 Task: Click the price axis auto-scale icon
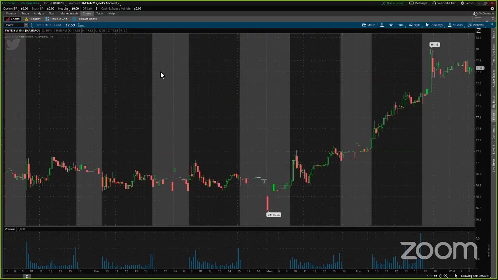479,31
